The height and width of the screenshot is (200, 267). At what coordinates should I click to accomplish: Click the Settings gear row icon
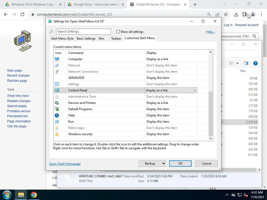[x=57, y=84]
